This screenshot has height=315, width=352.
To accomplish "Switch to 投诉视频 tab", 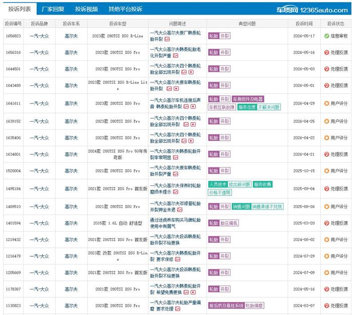I will pyautogui.click(x=86, y=9).
